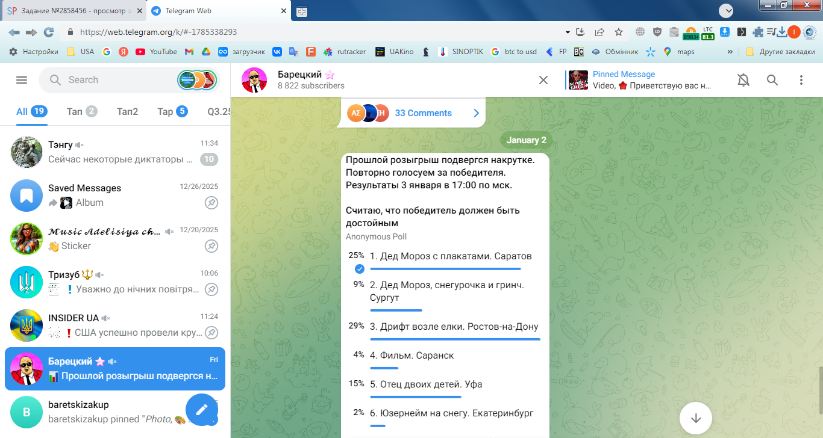Open the LTC price extension showing 81.3
The width and height of the screenshot is (823, 438).
pos(707,32)
